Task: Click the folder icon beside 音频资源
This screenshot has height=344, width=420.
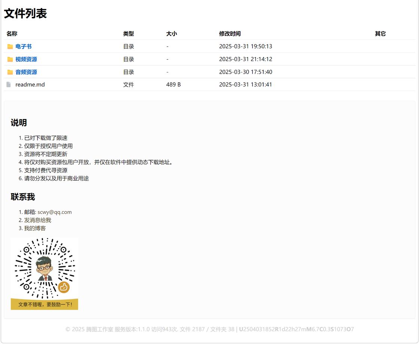Action: [x=10, y=72]
